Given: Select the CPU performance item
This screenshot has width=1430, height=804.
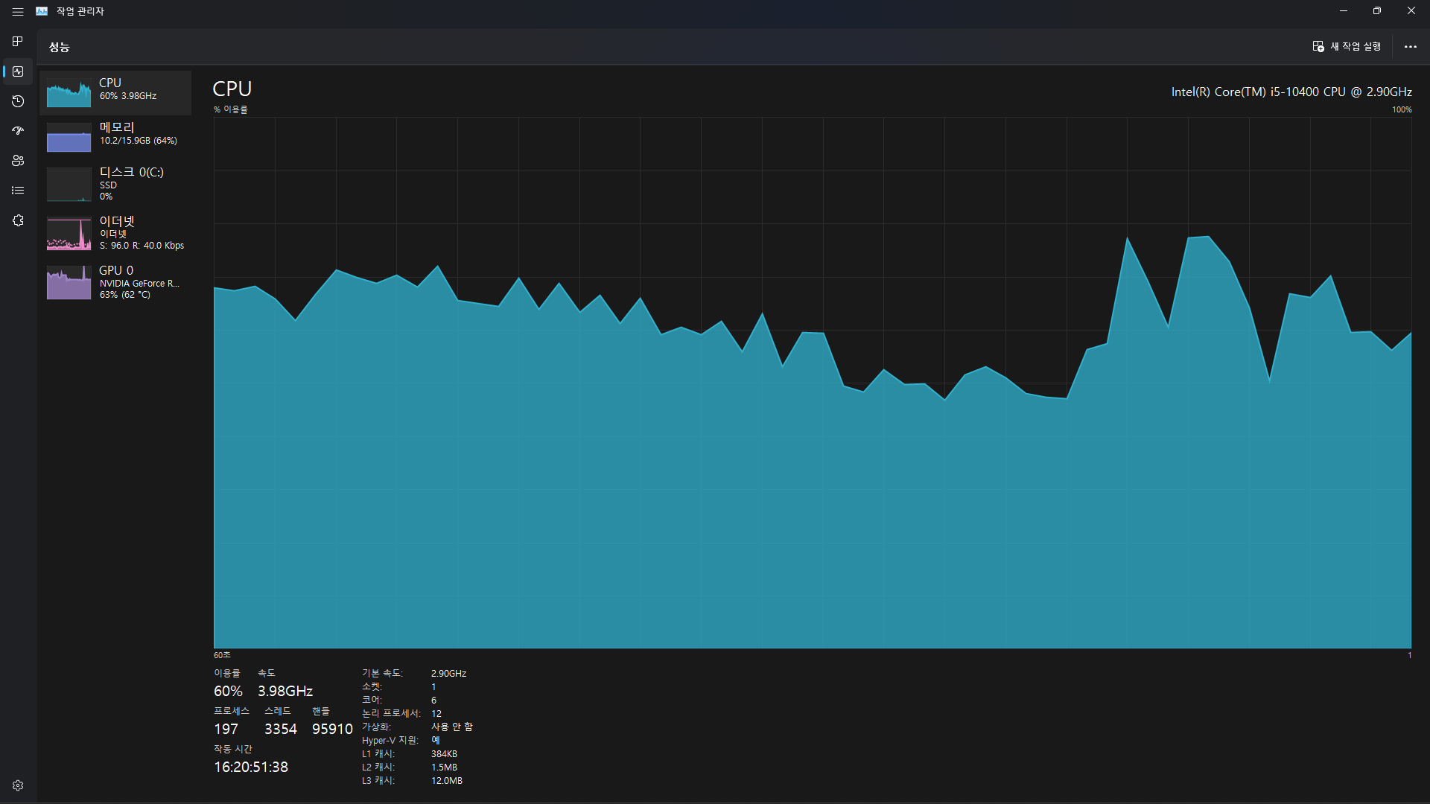Looking at the screenshot, I should 115,93.
